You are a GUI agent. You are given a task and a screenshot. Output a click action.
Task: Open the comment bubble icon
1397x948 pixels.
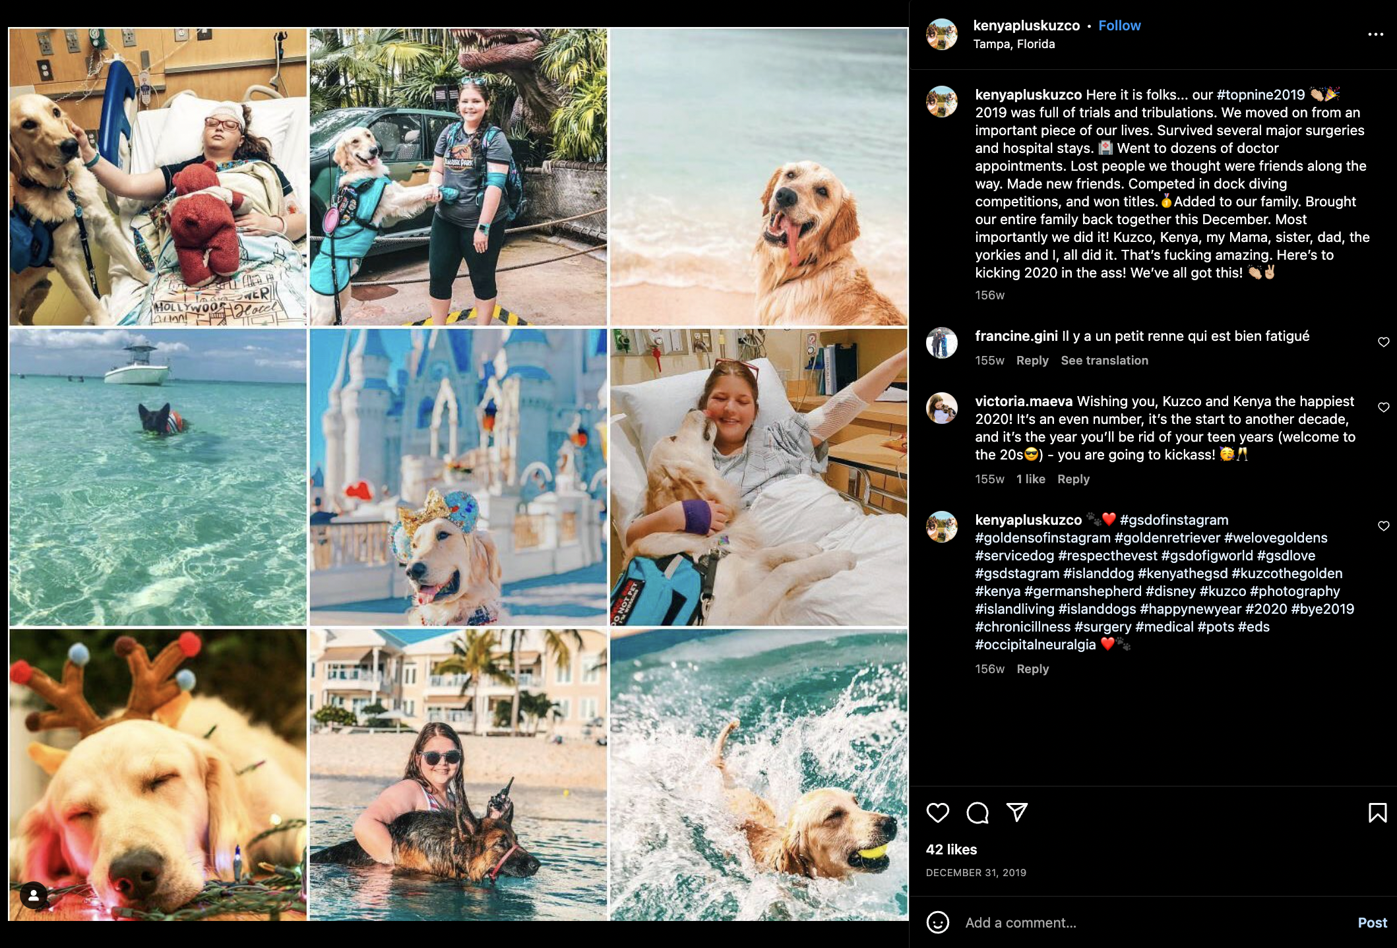pyautogui.click(x=977, y=813)
